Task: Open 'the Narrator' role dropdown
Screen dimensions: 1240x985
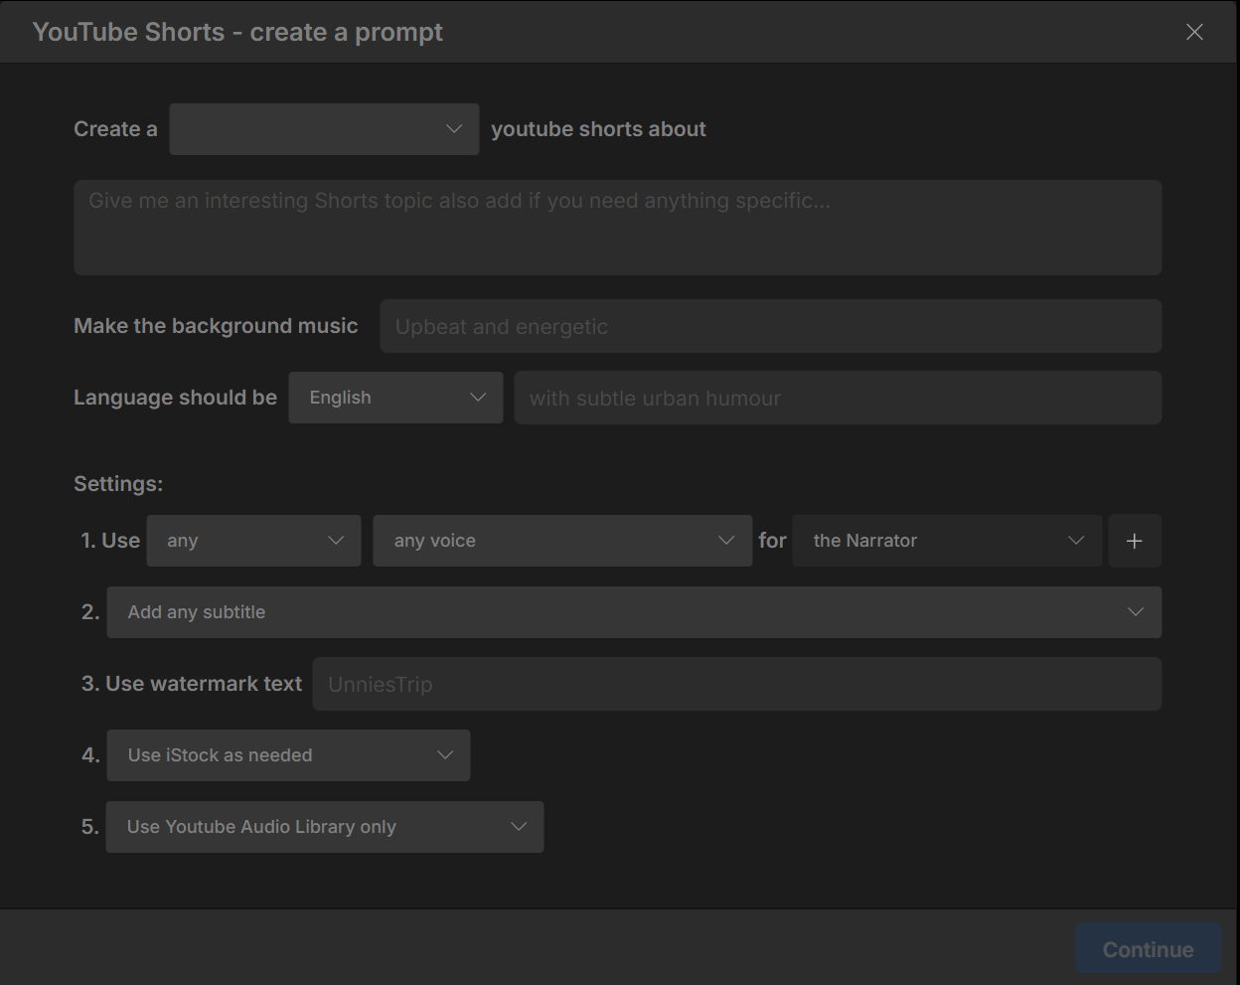Action: pos(947,541)
